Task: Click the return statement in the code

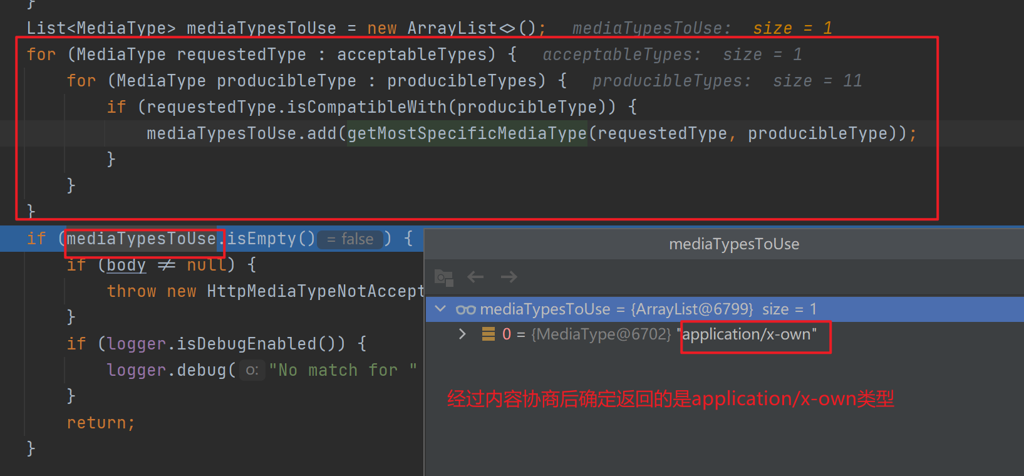Action: click(100, 423)
